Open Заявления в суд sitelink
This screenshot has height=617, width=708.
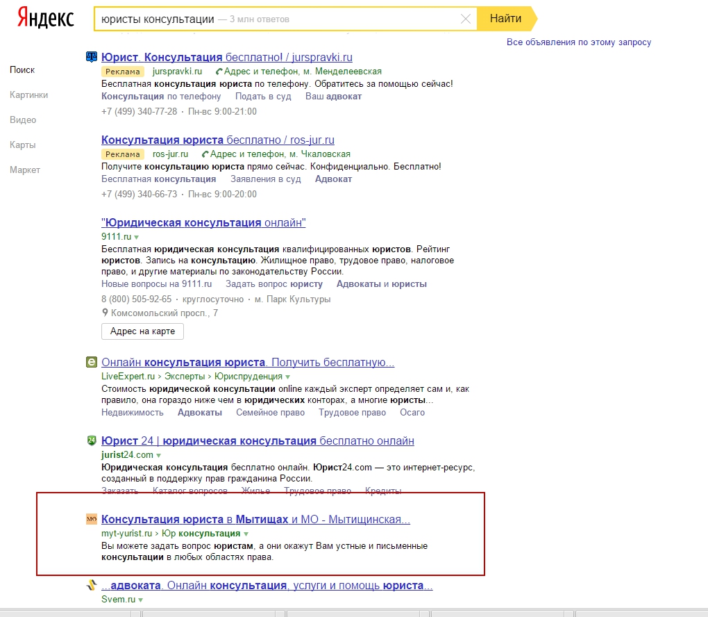pyautogui.click(x=265, y=179)
